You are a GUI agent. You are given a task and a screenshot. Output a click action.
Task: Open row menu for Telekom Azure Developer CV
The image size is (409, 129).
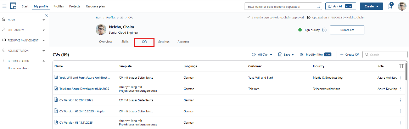400,89
